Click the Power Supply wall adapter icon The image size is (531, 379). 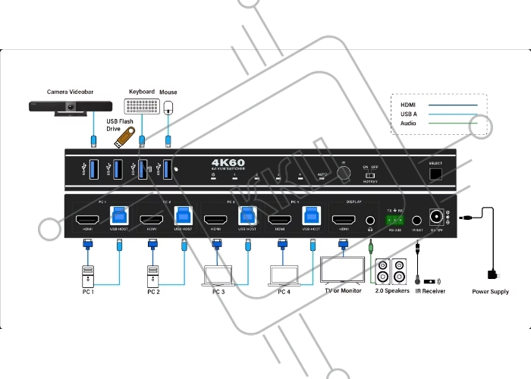coord(492,274)
